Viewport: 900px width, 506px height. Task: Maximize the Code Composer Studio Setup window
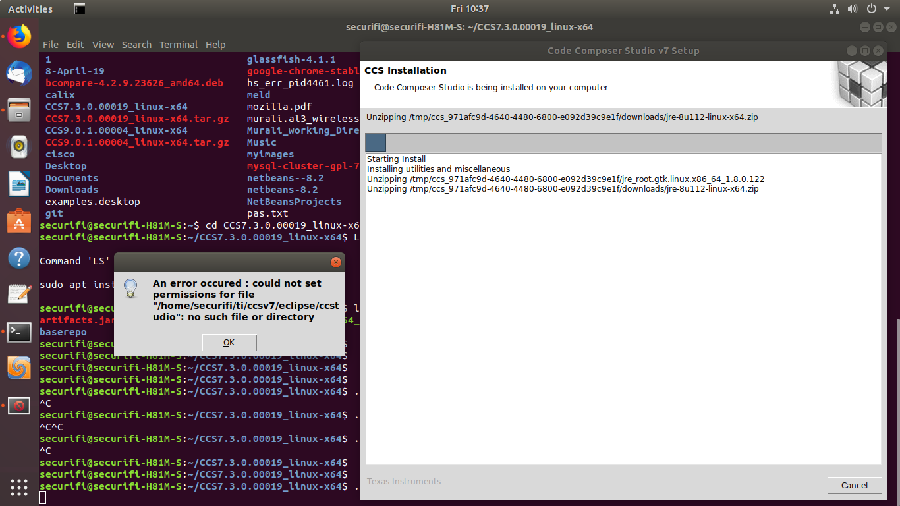[x=865, y=51]
